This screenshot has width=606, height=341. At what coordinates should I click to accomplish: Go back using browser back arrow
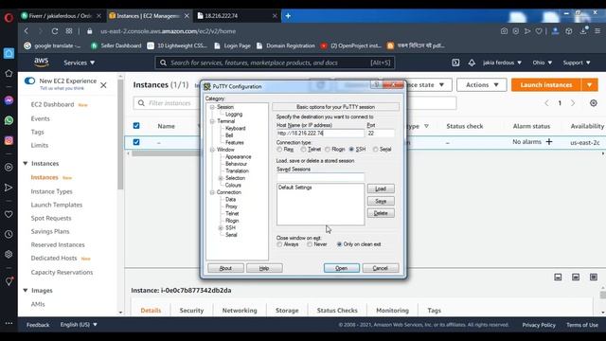(27, 31)
